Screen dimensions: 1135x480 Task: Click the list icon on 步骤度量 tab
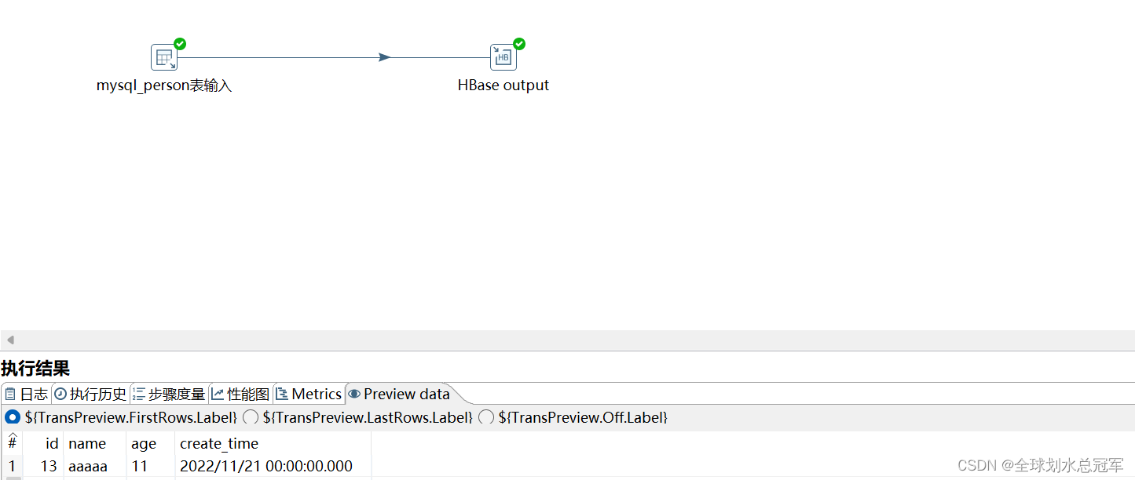139,394
